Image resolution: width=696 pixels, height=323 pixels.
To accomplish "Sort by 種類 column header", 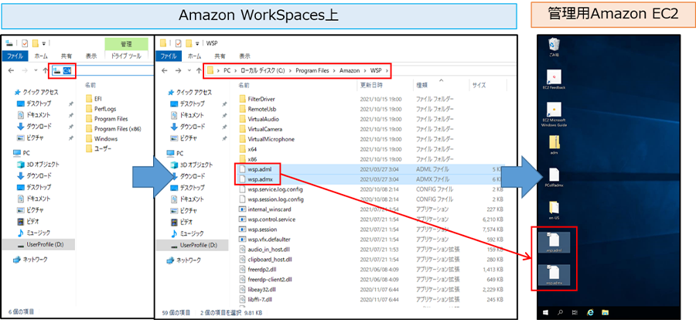I will point(440,85).
